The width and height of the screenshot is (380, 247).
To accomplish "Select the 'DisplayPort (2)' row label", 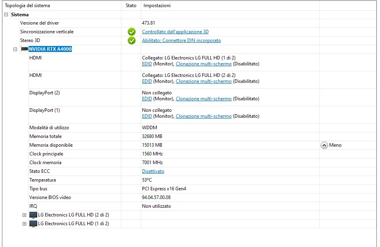I will 44,93.
